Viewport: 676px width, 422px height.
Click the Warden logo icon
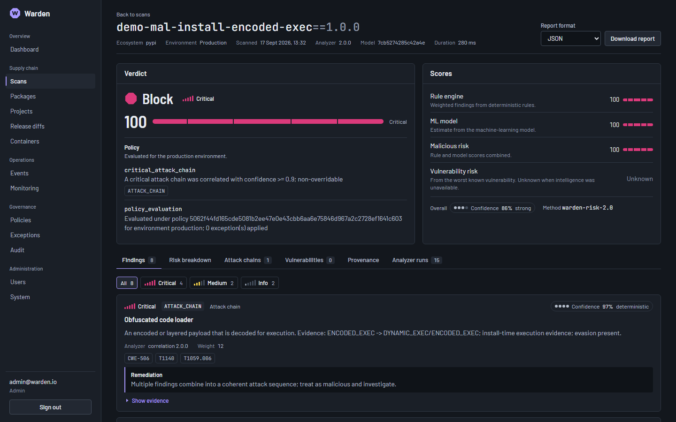point(15,13)
